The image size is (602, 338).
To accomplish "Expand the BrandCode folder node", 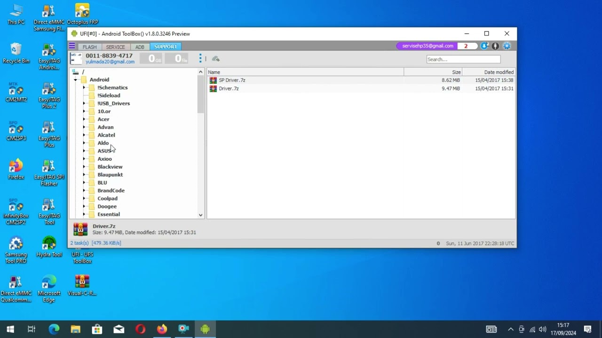I will [84, 191].
